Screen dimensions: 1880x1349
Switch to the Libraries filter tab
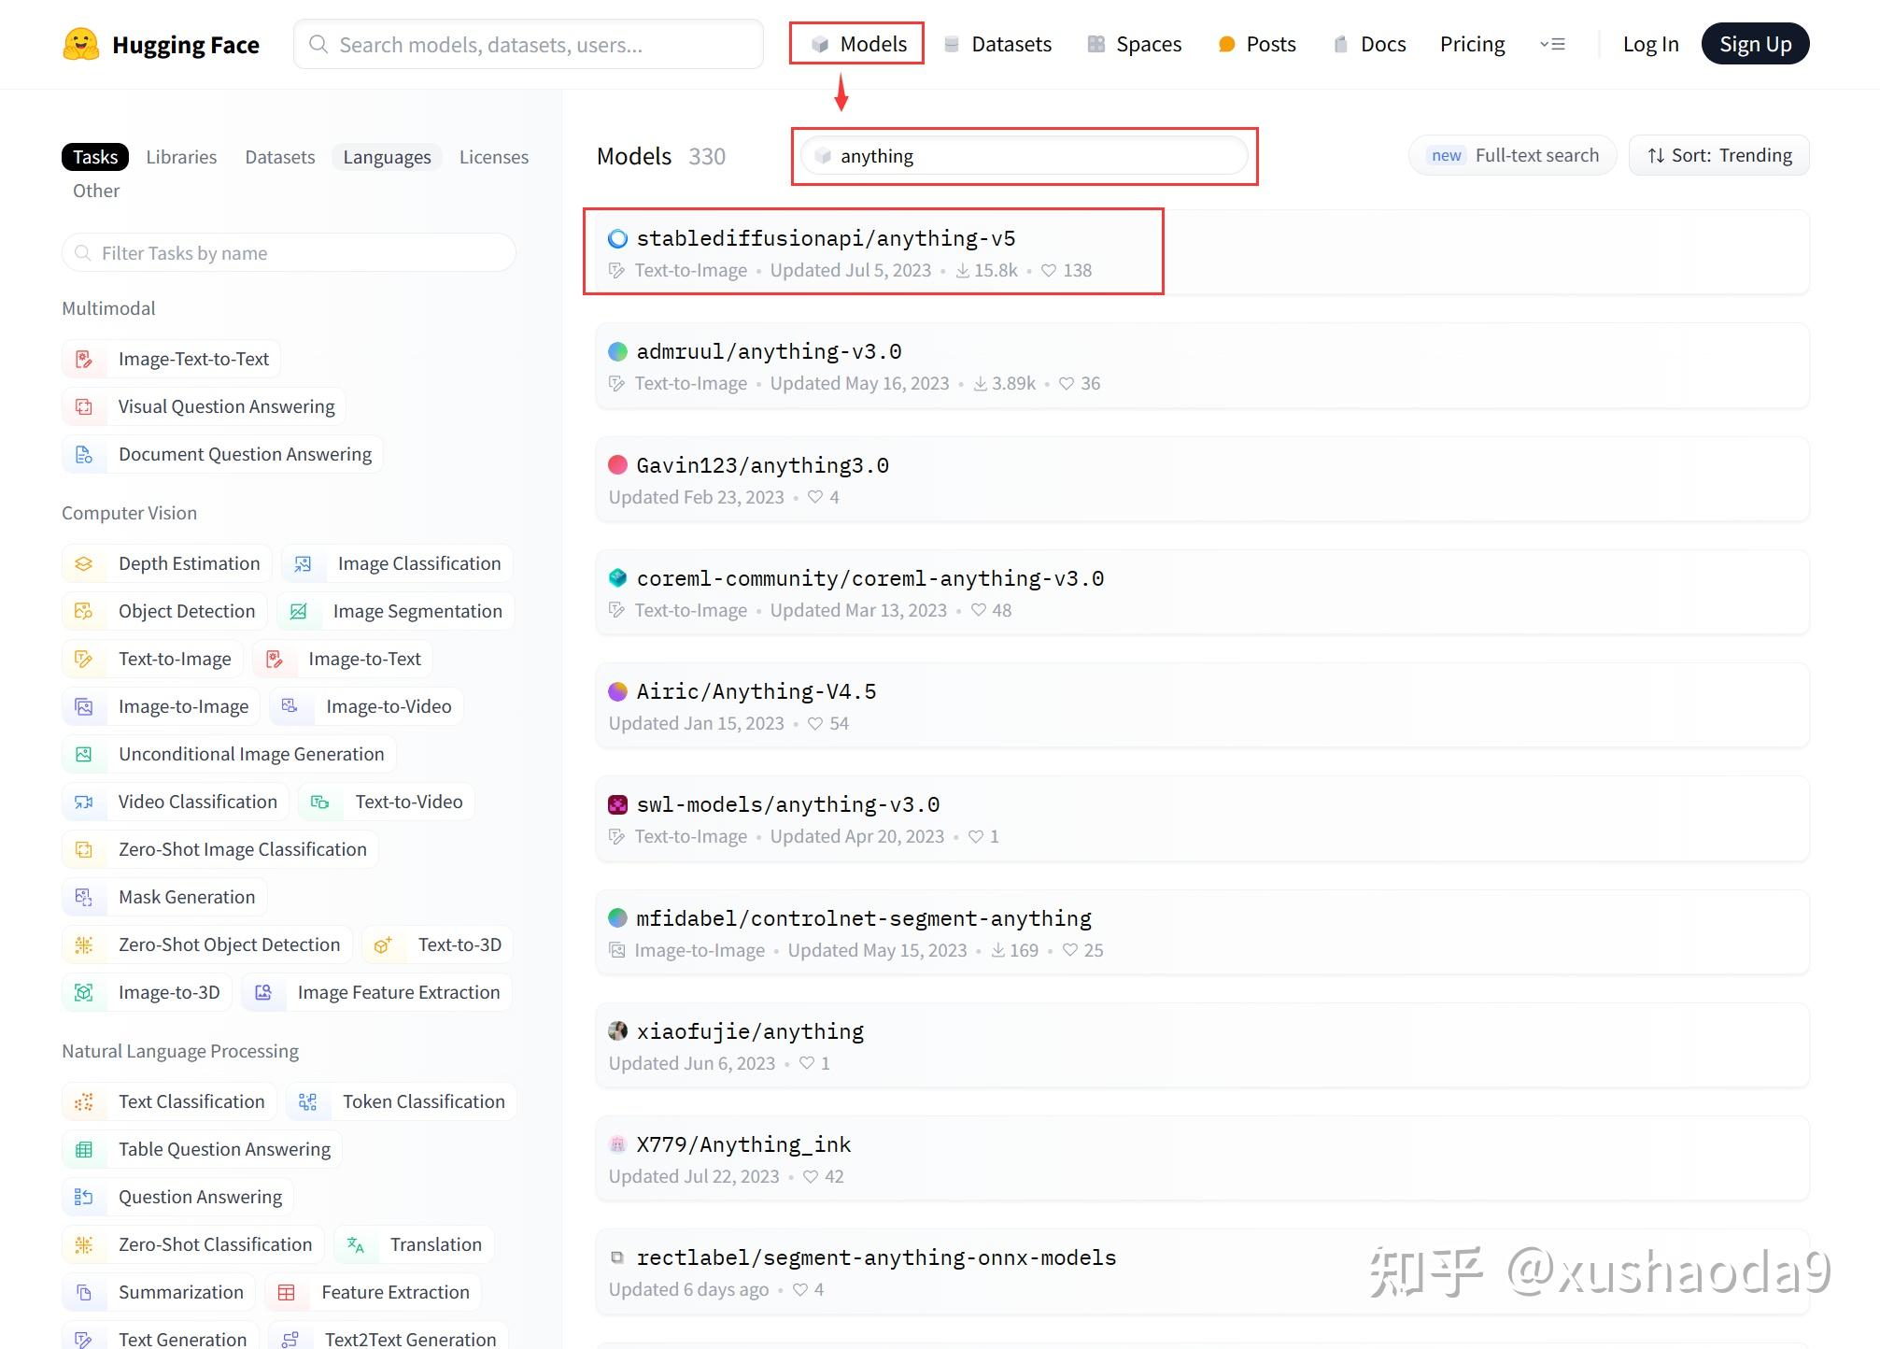[x=181, y=157]
